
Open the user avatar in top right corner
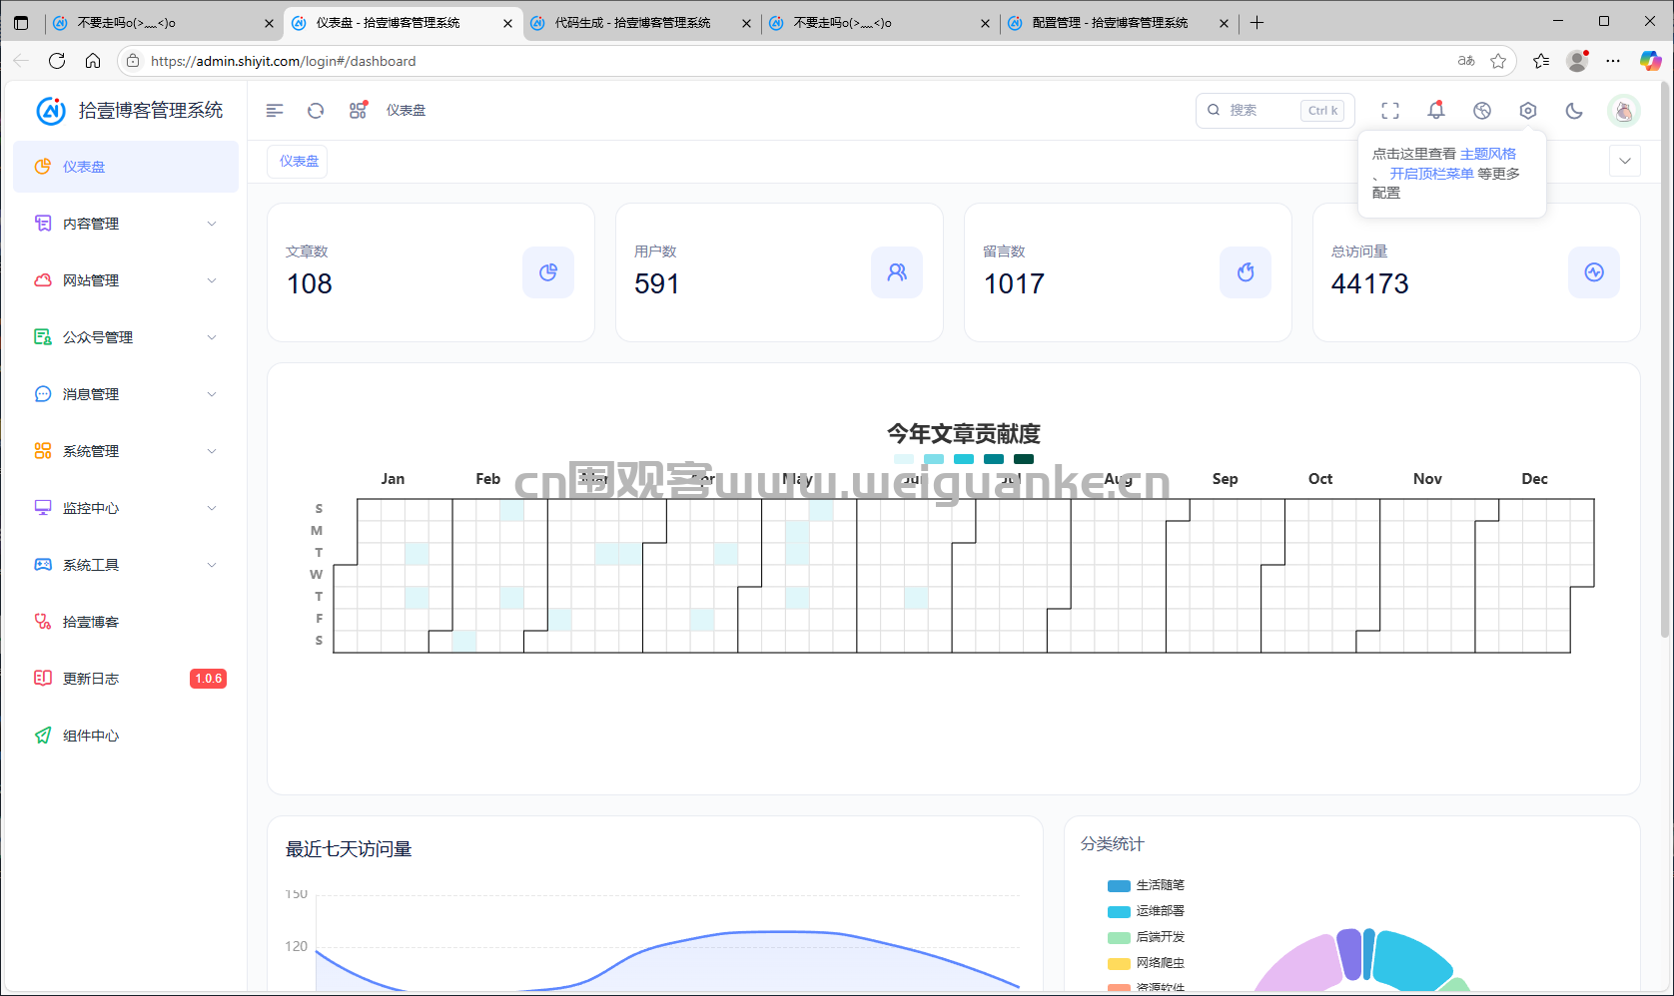(x=1624, y=110)
